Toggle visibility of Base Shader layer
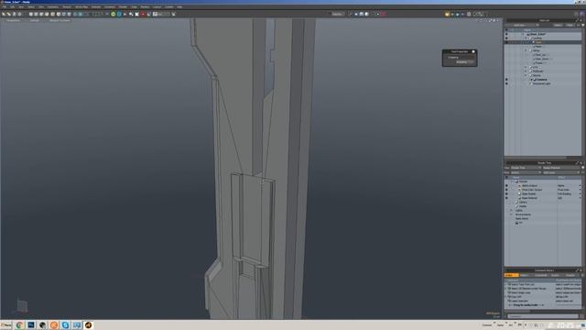Screen dimensions: 586x330 point(506,193)
